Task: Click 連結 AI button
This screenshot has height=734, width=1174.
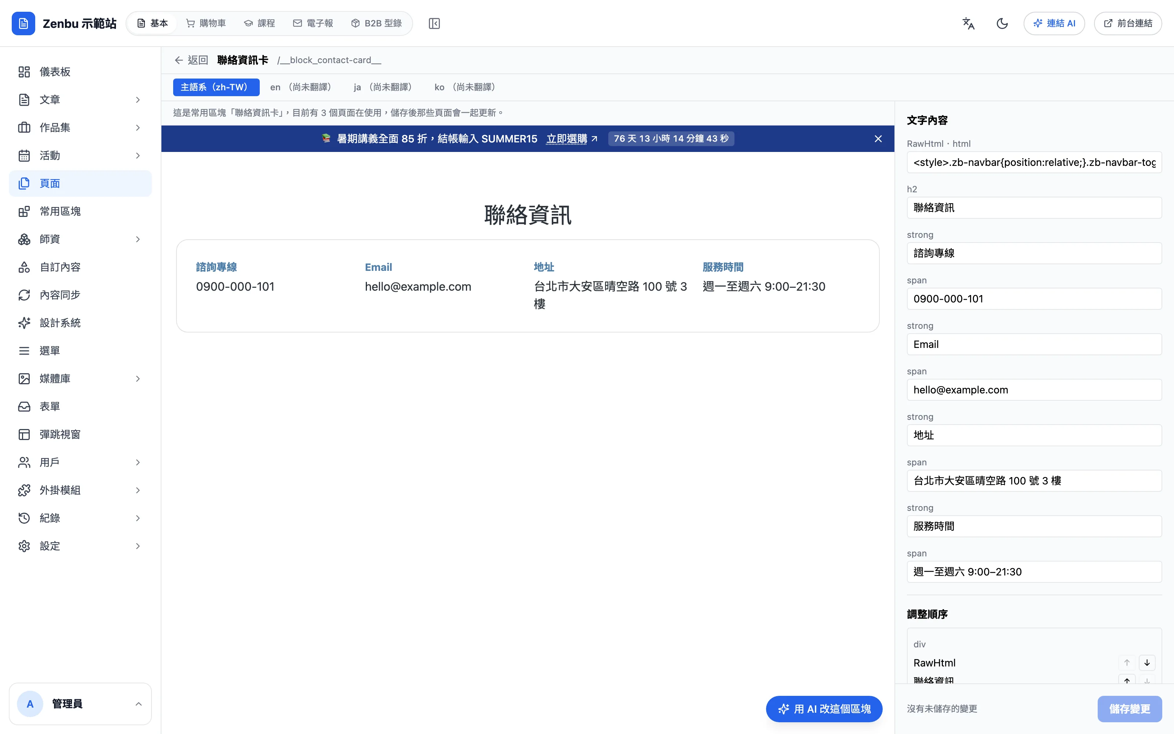Action: [1054, 23]
